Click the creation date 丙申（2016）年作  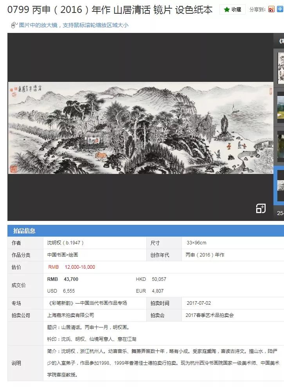coord(205,255)
